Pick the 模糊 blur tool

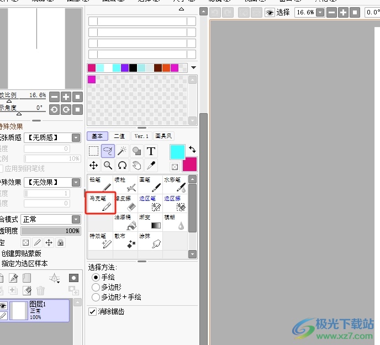click(x=175, y=222)
